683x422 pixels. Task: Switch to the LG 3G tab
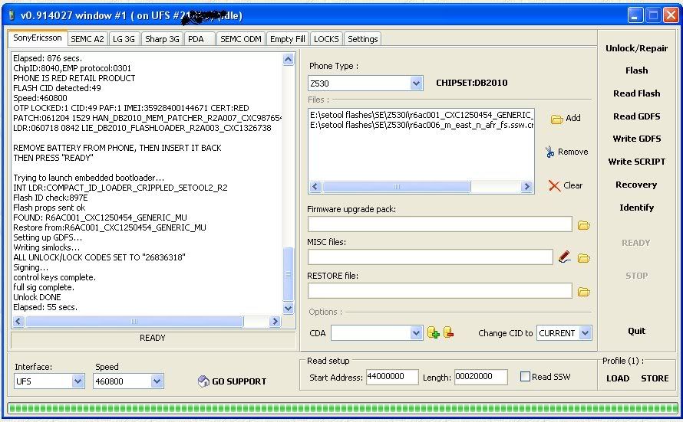124,39
